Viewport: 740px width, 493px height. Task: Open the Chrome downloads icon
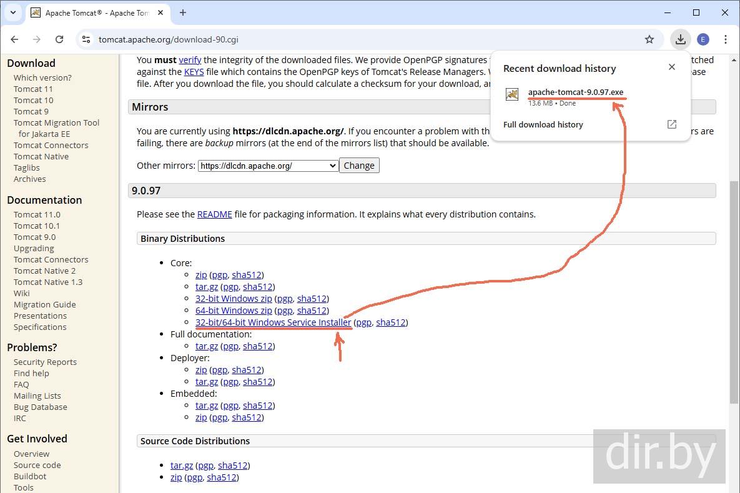[x=680, y=39]
